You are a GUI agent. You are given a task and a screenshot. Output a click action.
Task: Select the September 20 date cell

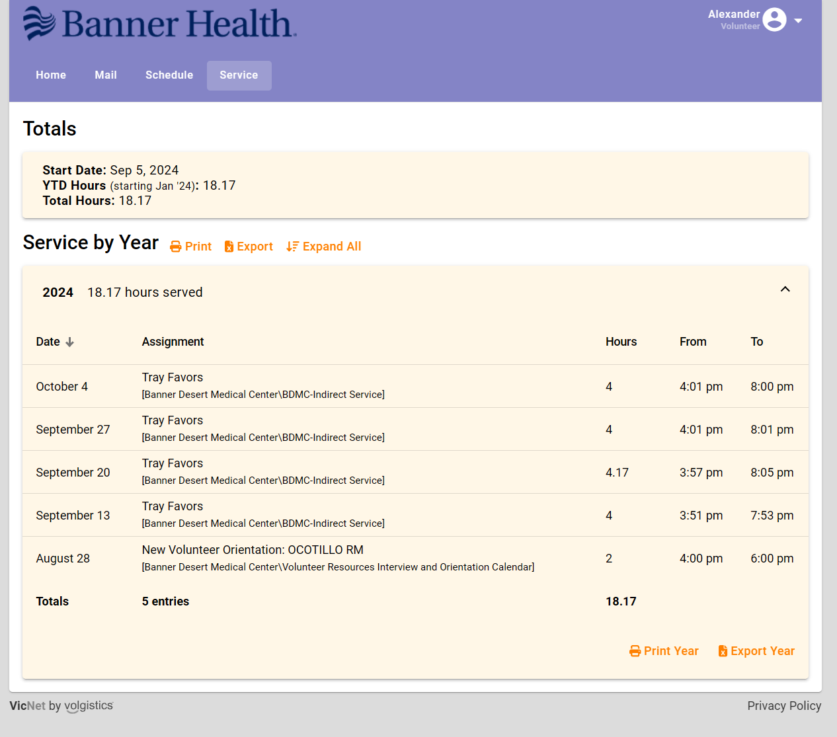coord(73,473)
